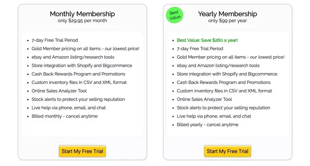
Task: Click green 'Best Value: Save $260 a year!' text
Action: [207, 40]
